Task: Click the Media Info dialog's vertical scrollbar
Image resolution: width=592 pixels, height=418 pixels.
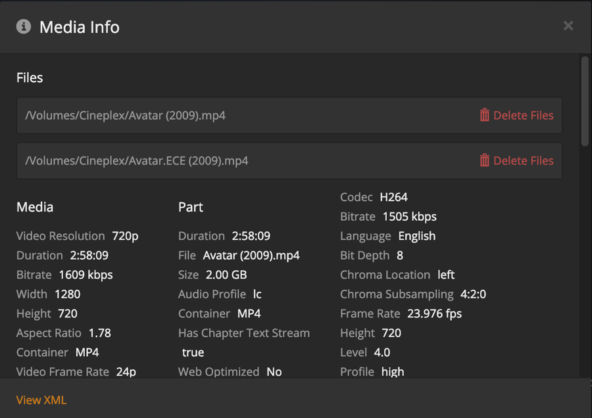Action: pyautogui.click(x=585, y=101)
